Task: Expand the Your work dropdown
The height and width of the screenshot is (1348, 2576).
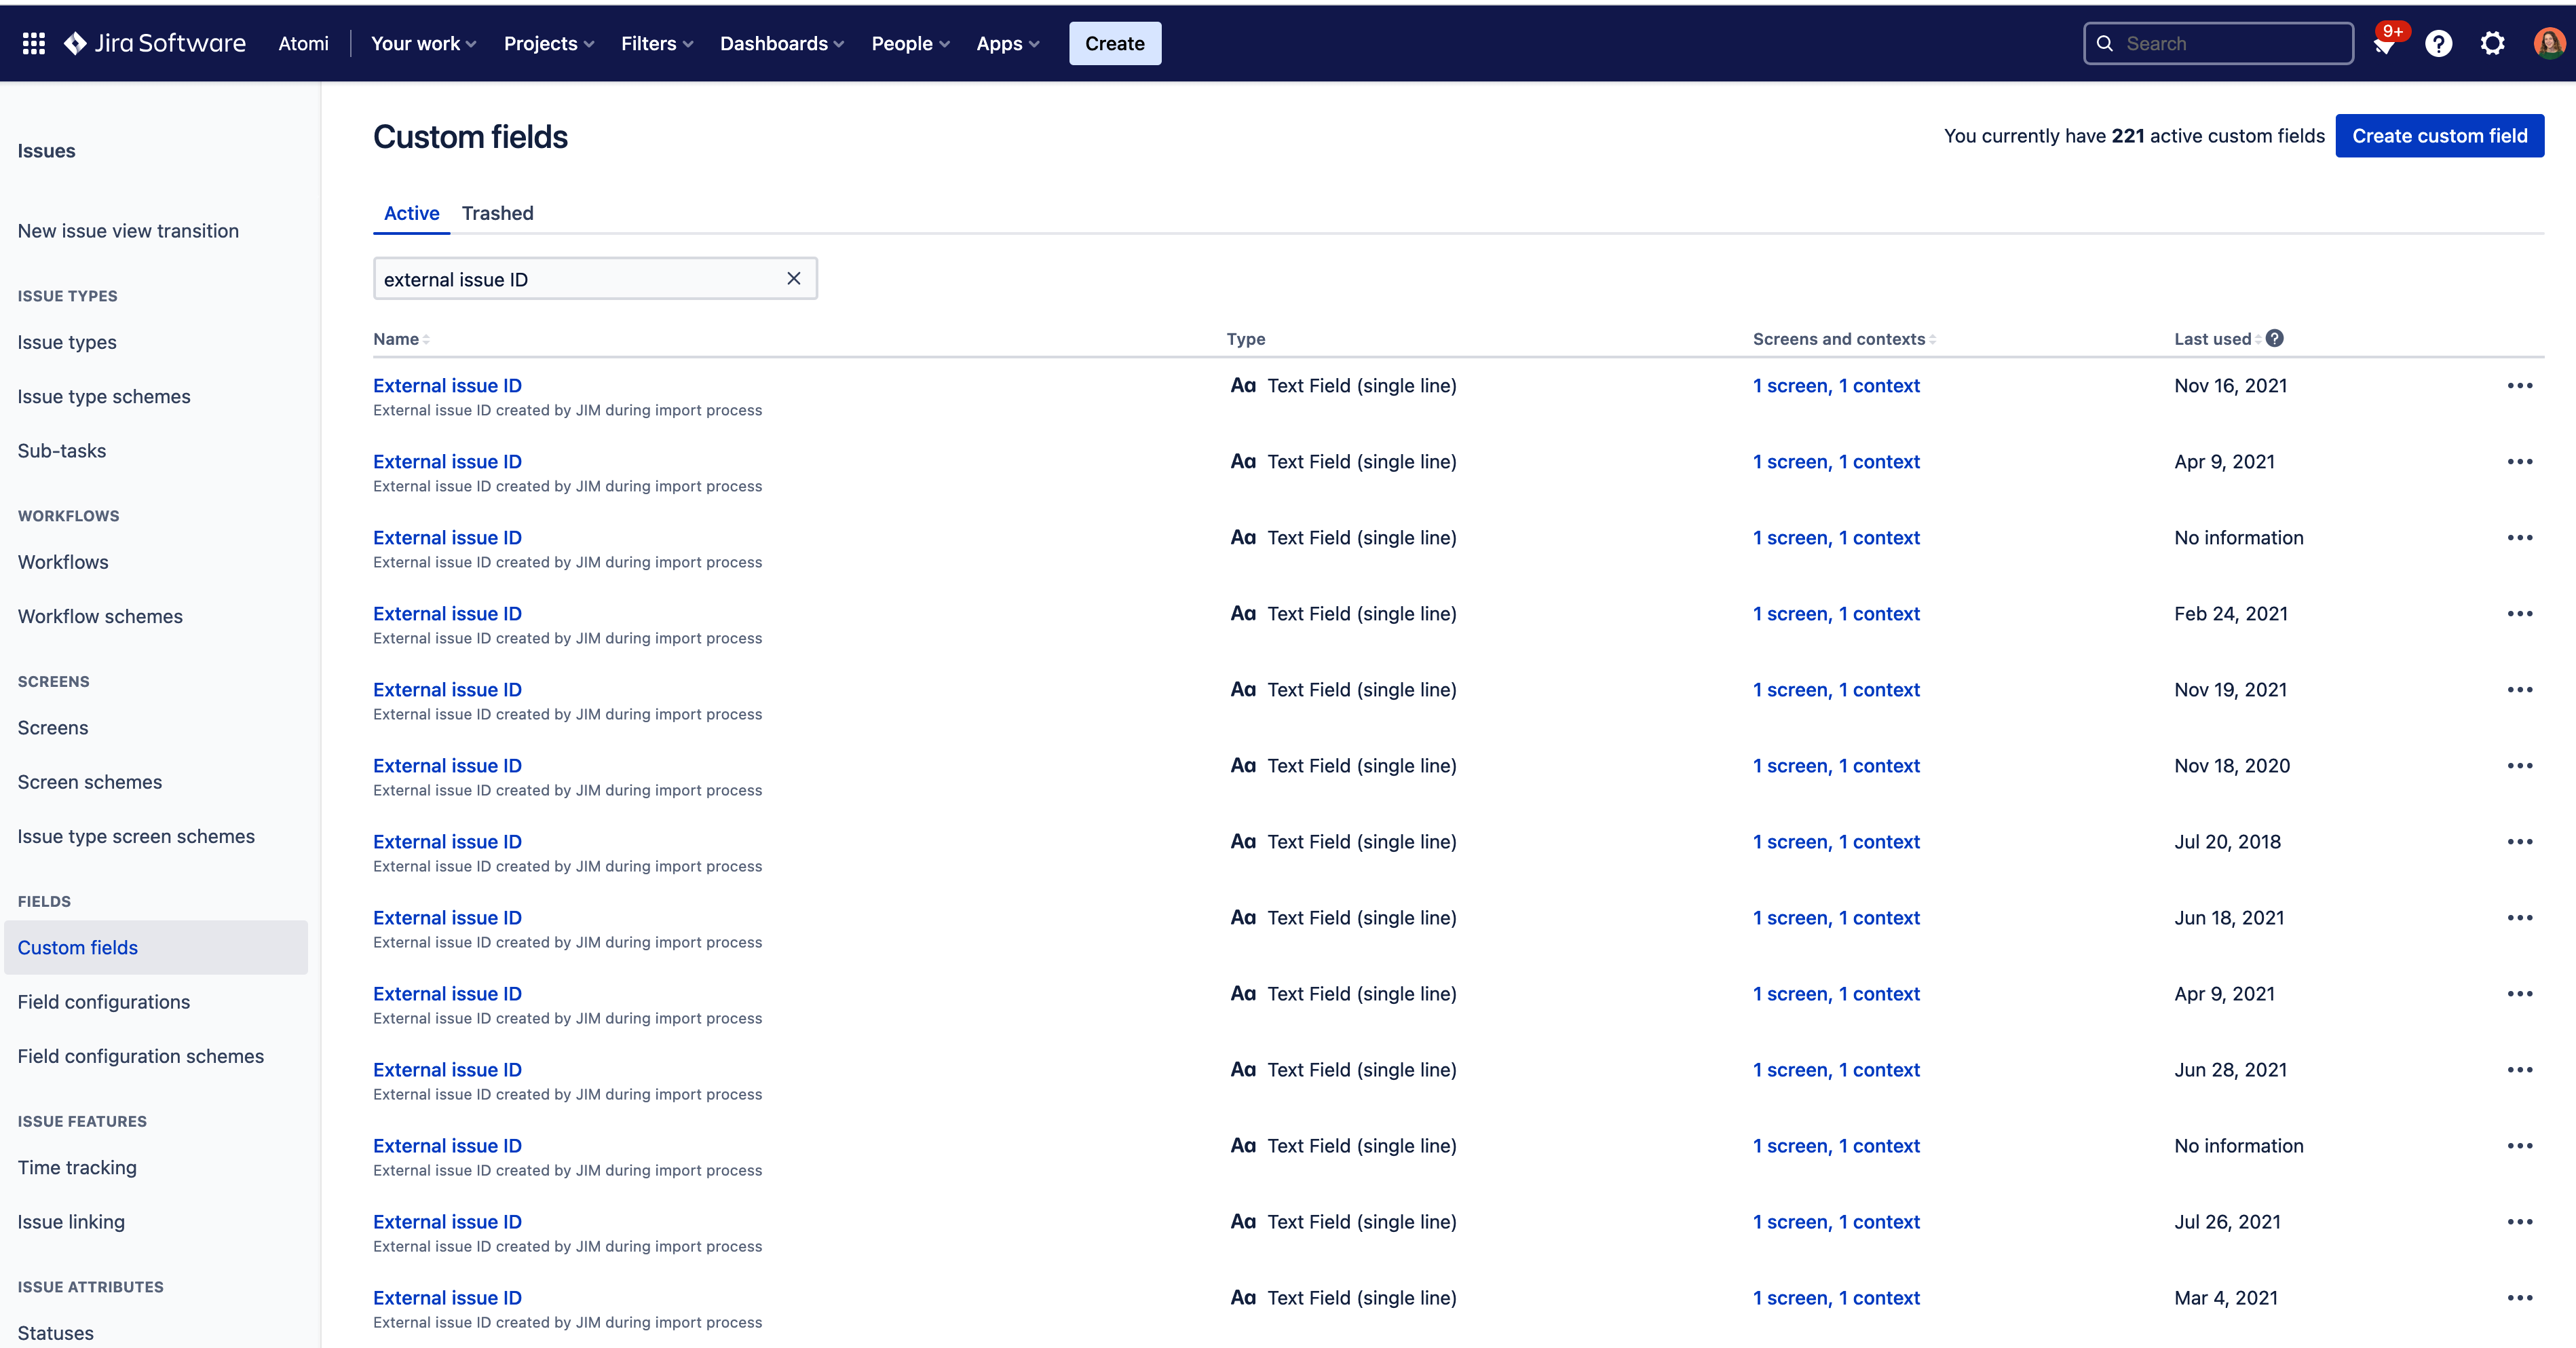Action: pyautogui.click(x=423, y=43)
